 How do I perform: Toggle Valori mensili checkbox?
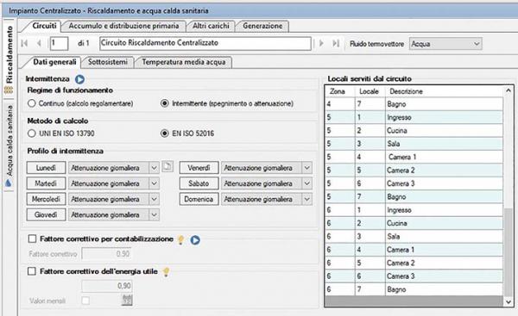(x=85, y=301)
